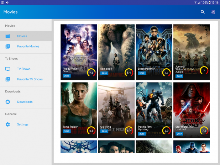Click the 2018 year badge on Tomb Raider

(x=67, y=131)
